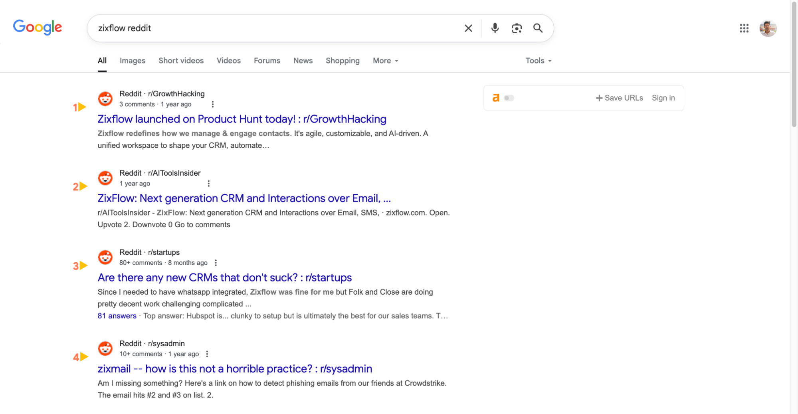Viewport: 798px width, 414px height.
Task: Open the three-dot menu on the r/AIToolsInsider result
Action: [x=209, y=183]
